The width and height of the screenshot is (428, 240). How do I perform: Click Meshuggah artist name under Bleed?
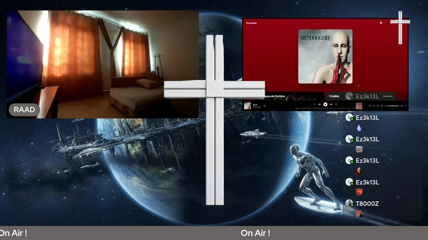click(x=257, y=107)
